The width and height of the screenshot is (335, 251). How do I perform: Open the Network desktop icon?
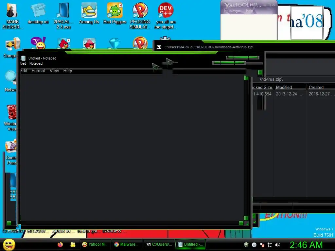click(11, 81)
